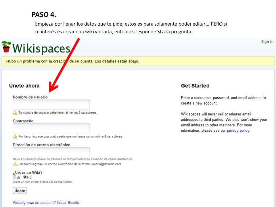Click Already have an account? Iniciar Sesión
Viewport: 276px width, 207px height.
47,203
